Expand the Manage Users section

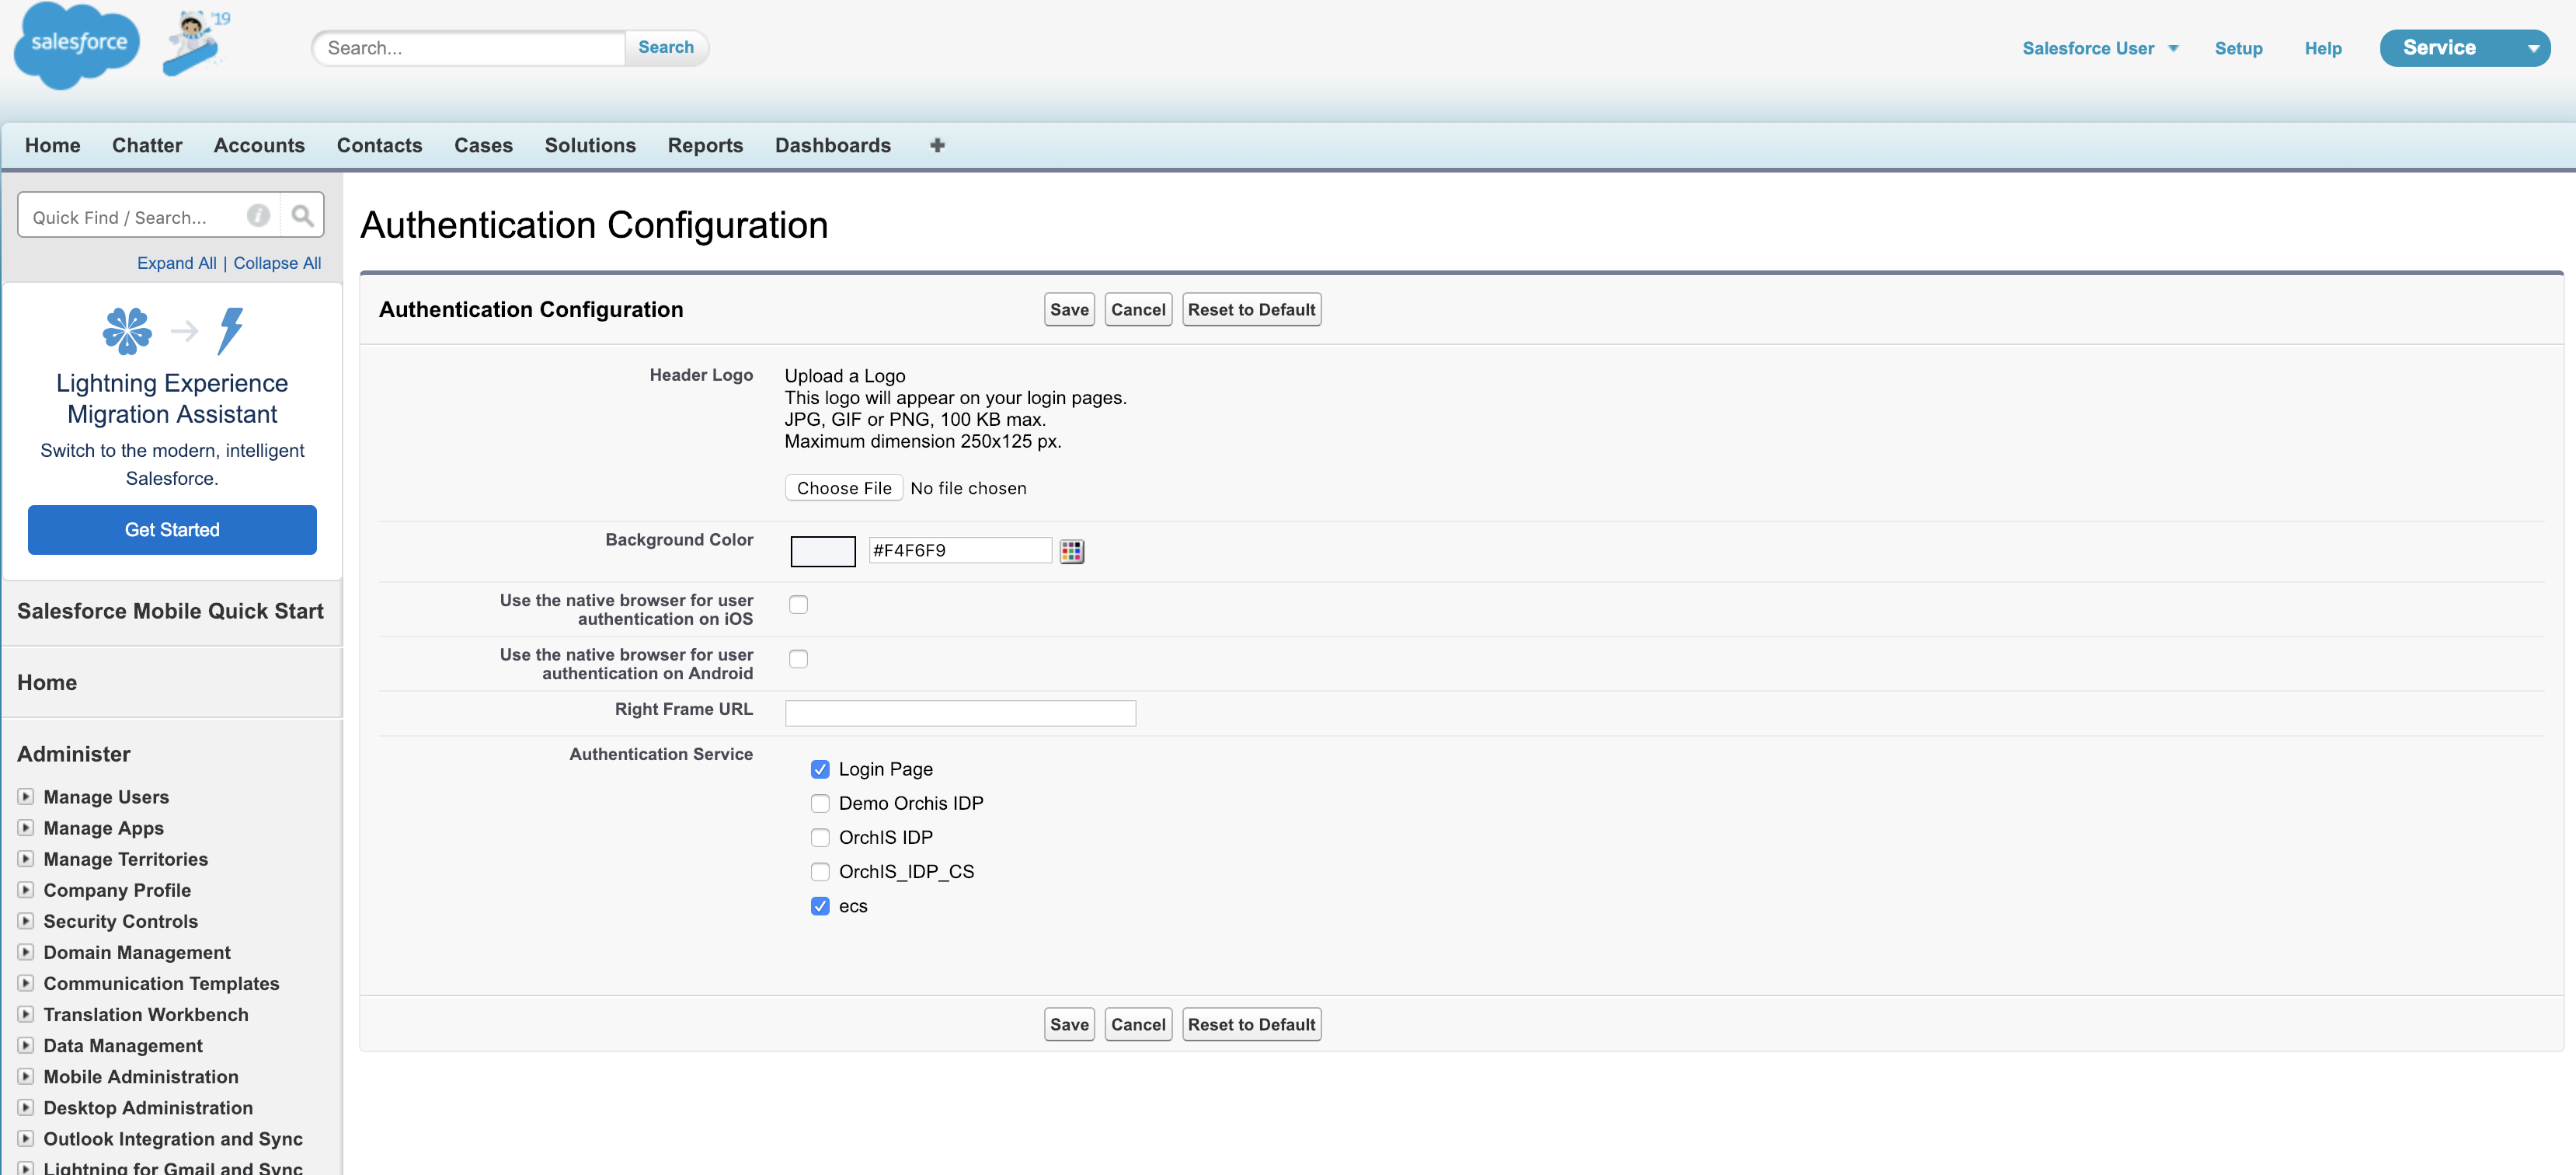click(x=26, y=796)
